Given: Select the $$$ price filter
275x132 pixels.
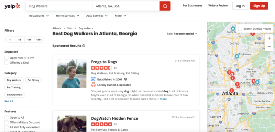Looking at the screenshot, I should tap(29, 40).
